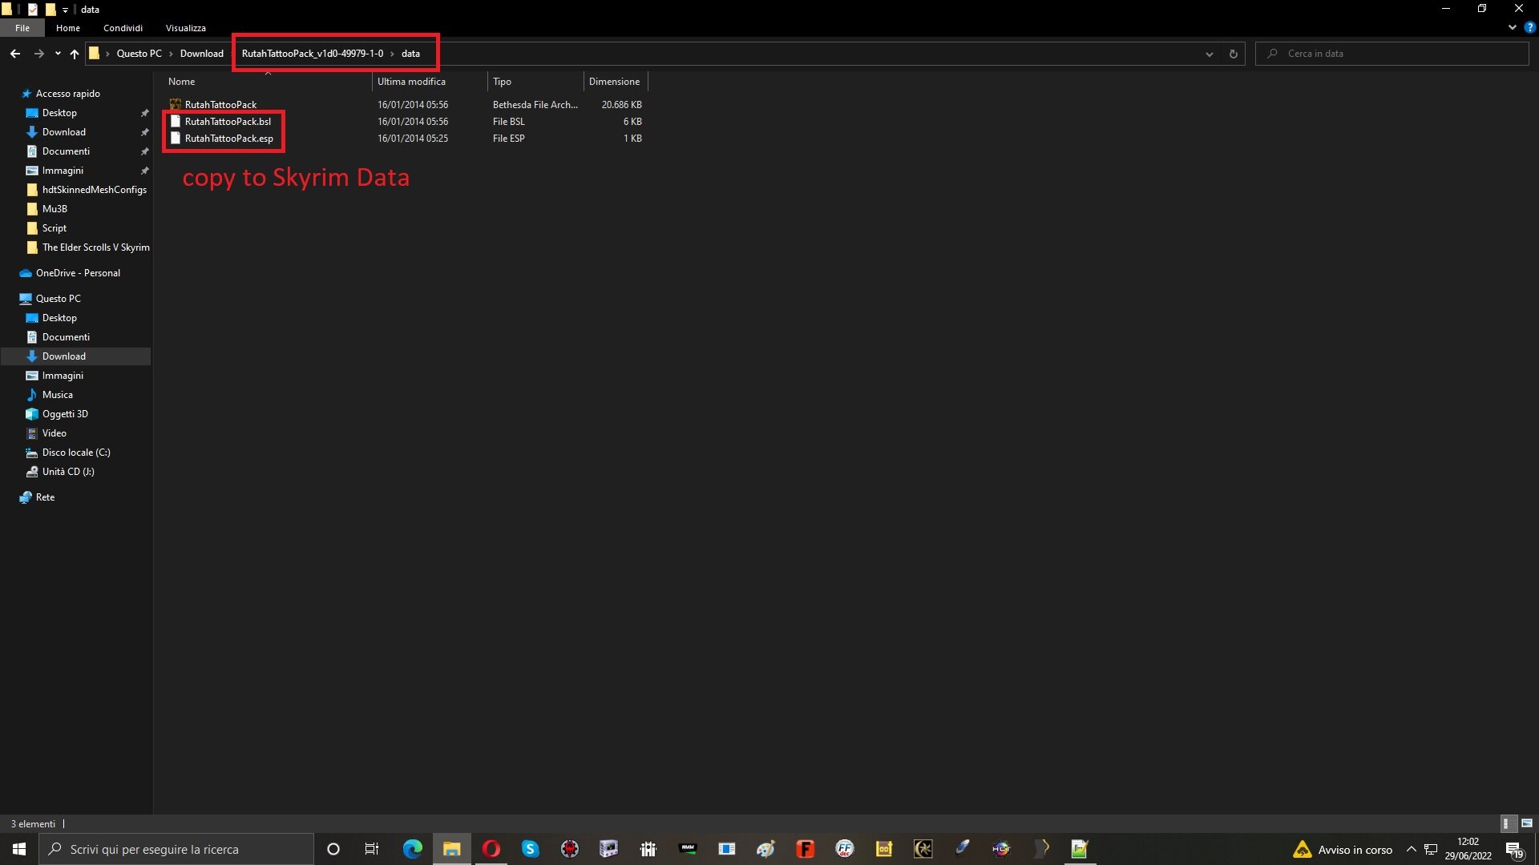The image size is (1539, 865).
Task: Open the Visualizza ribbon tab
Action: click(x=186, y=27)
